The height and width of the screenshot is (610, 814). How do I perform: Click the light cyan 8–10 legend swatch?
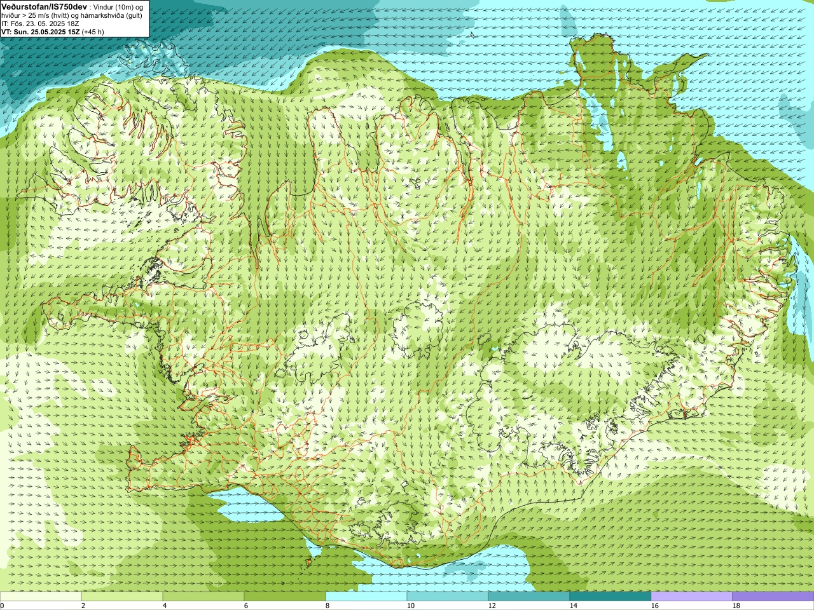coord(366,597)
